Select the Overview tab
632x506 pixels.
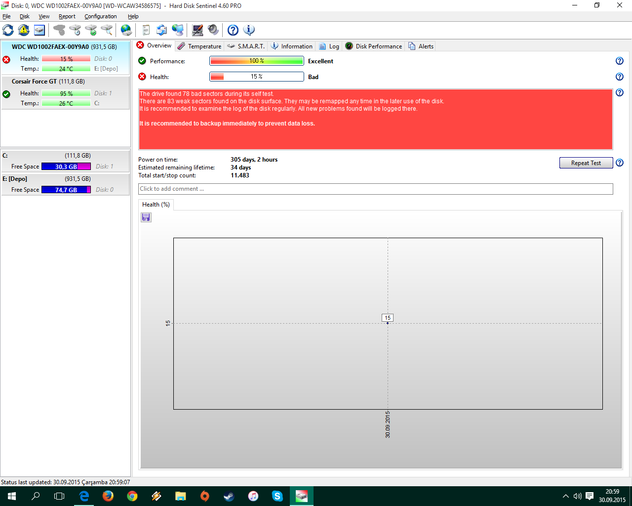[x=154, y=45]
